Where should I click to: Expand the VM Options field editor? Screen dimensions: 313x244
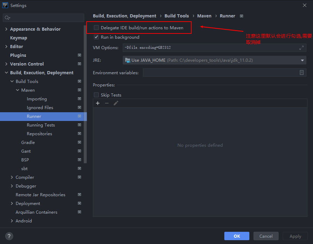(302, 48)
